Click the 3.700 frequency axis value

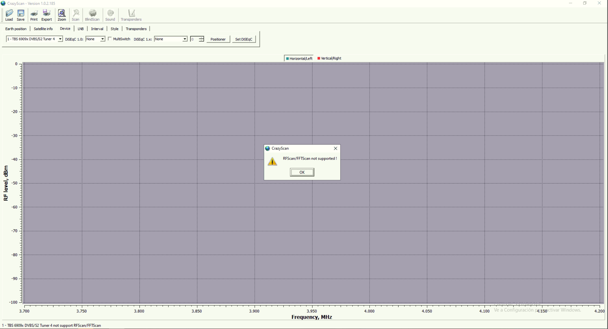(x=24, y=311)
